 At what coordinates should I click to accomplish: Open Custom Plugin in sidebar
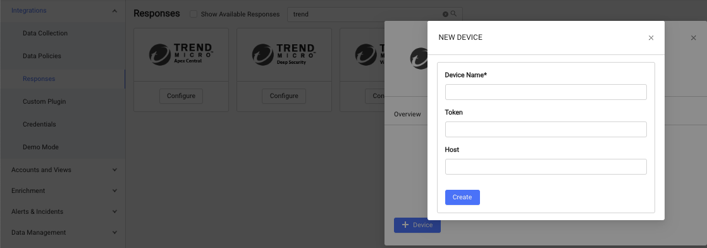[x=44, y=101]
